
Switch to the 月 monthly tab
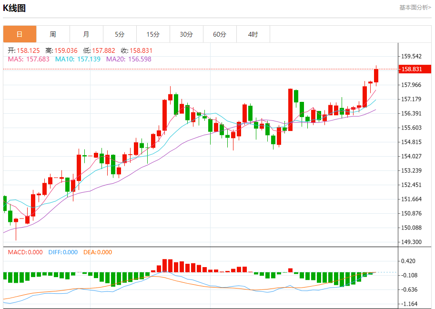tap(86, 34)
